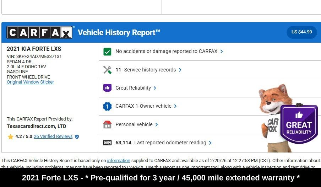Click the US $44.99 price button
321x187 pixels.
(301, 32)
